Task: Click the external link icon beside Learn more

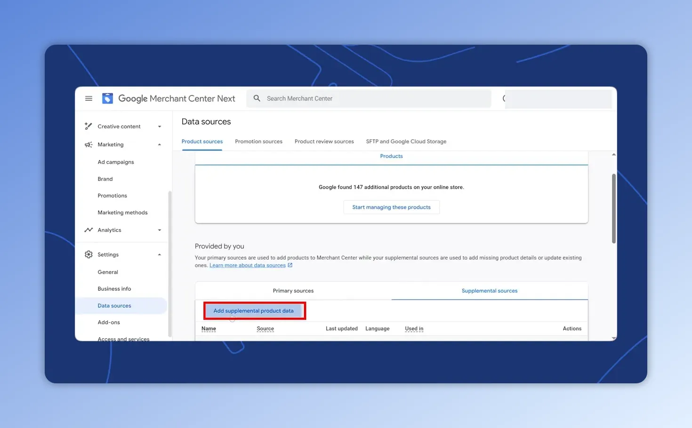Action: point(290,265)
